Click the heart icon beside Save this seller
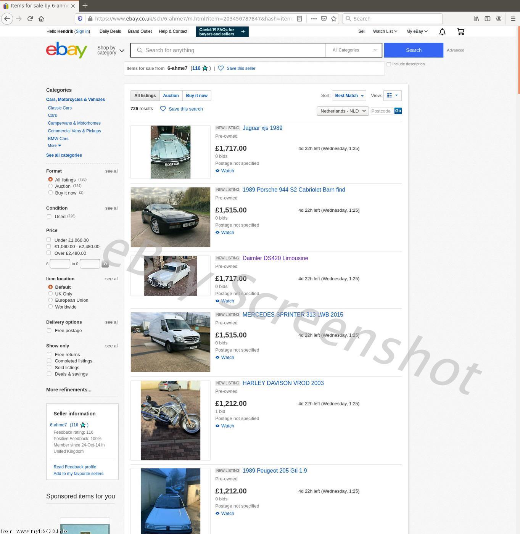This screenshot has height=534, width=520. click(221, 68)
